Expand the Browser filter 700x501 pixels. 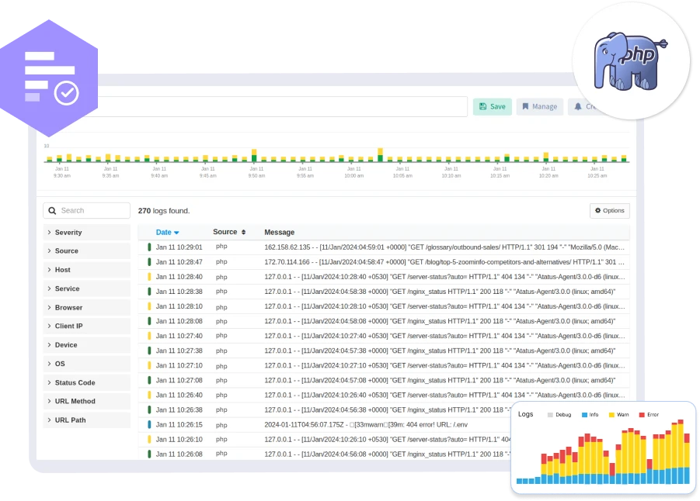click(x=86, y=308)
